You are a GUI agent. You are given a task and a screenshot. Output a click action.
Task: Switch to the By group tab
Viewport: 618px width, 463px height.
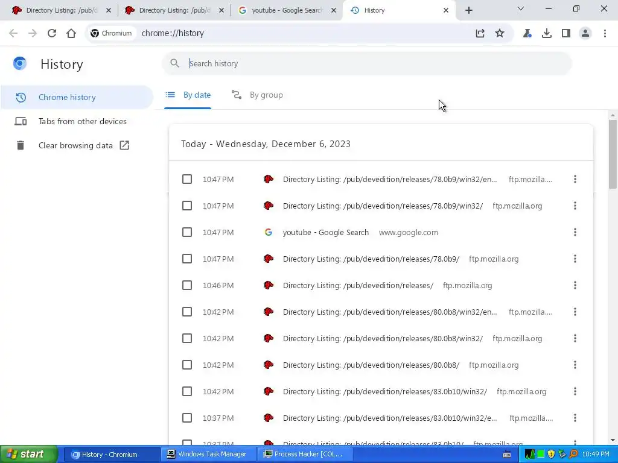click(257, 95)
